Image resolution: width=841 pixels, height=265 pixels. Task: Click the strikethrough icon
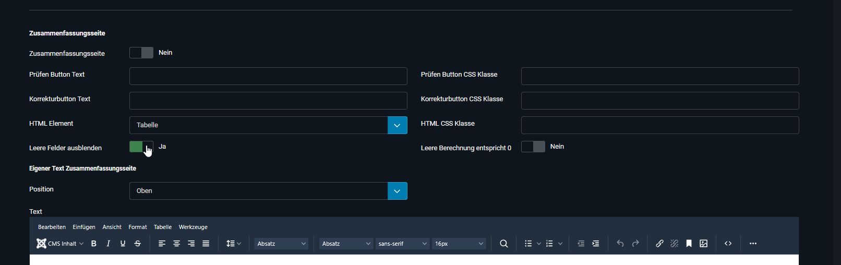(138, 244)
